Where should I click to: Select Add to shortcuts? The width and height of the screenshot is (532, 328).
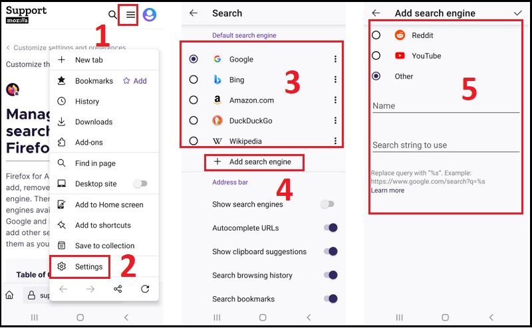104,225
